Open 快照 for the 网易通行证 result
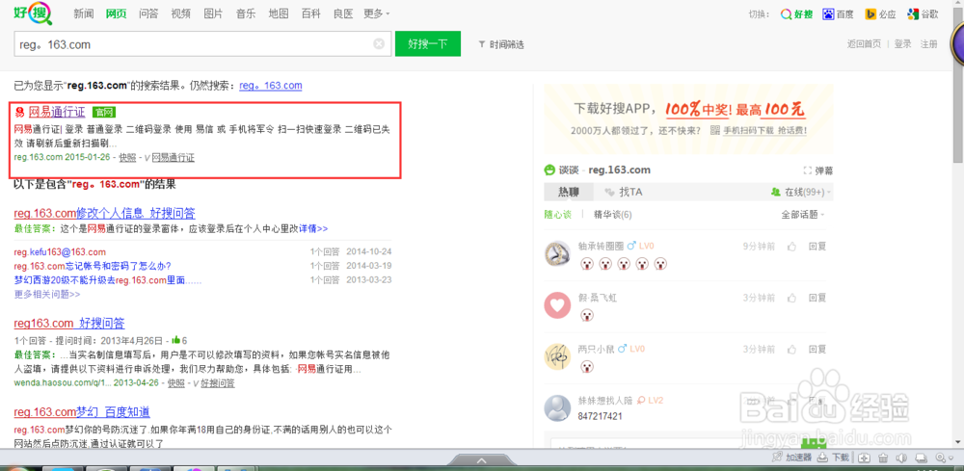 pyautogui.click(x=127, y=157)
